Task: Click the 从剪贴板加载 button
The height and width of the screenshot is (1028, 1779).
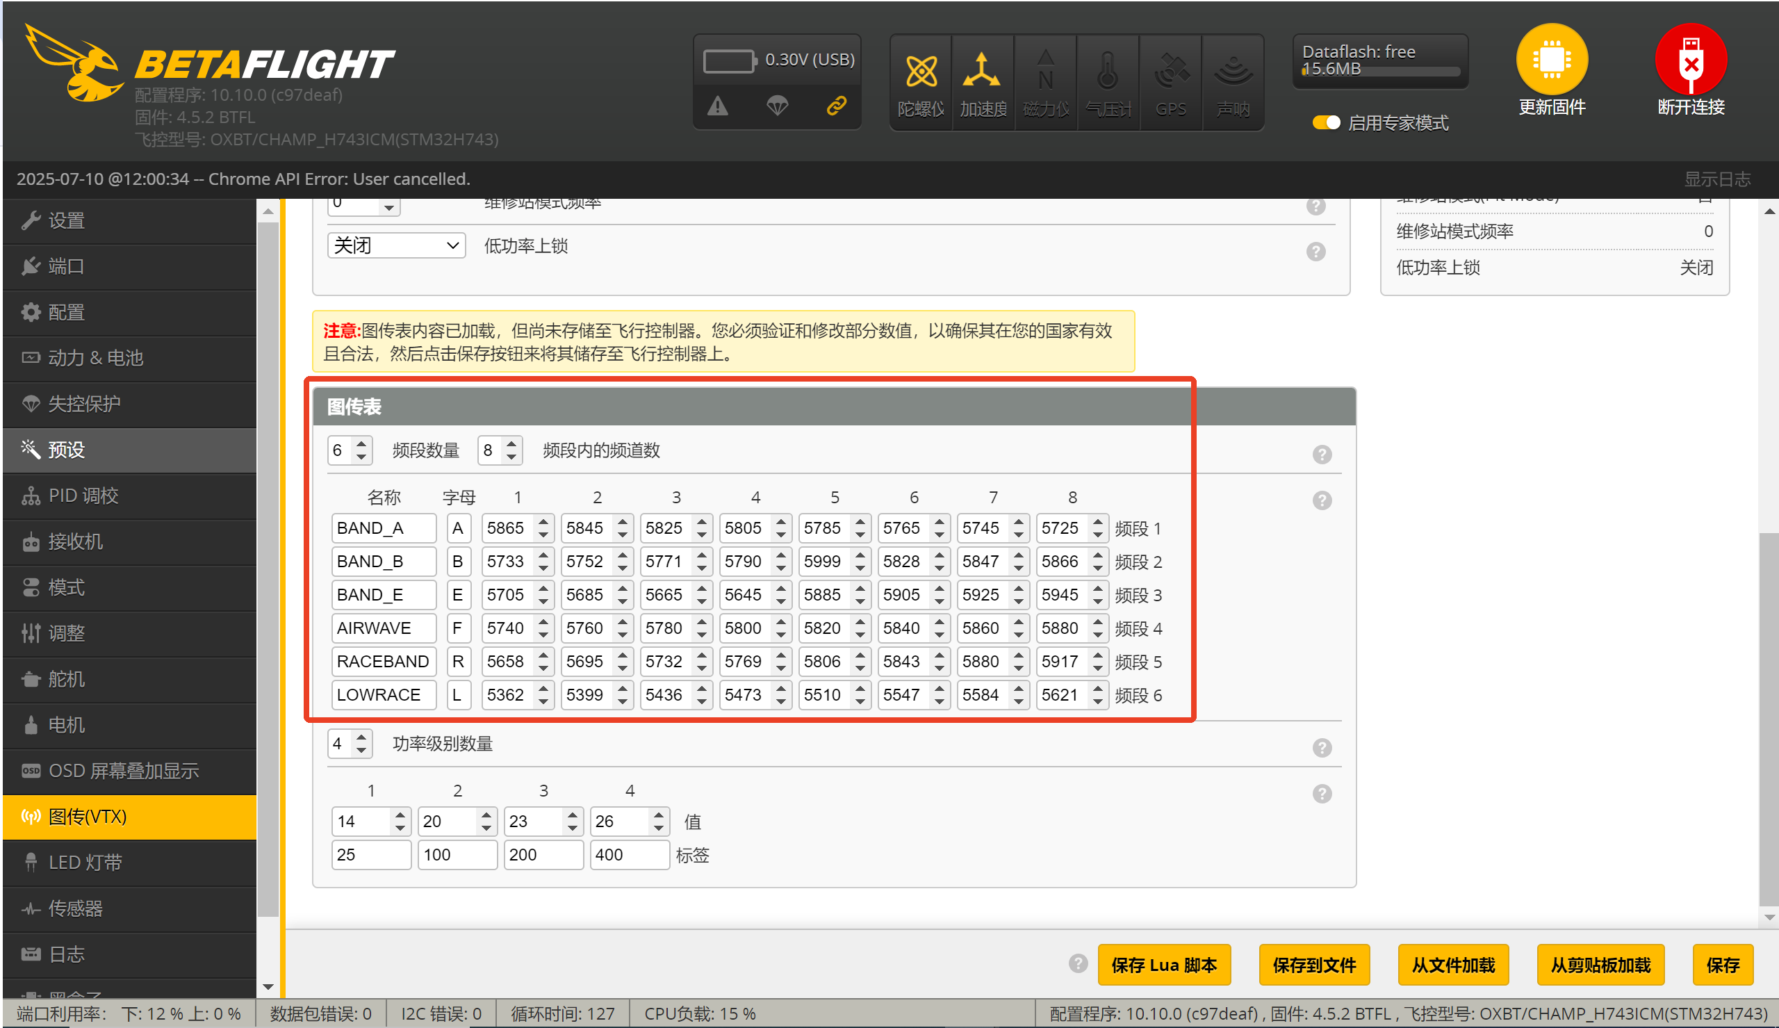Action: pos(1600,965)
